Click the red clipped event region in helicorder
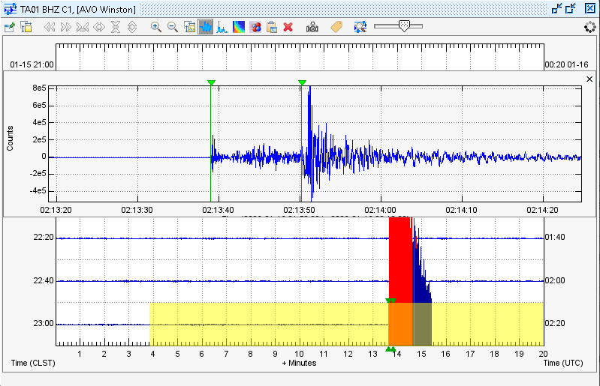This screenshot has width=600, height=386. 401,259
